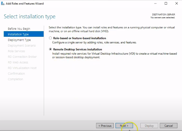This screenshot has width=182, height=131.
Task: Go back with the Previous button
Action: pos(105,126)
